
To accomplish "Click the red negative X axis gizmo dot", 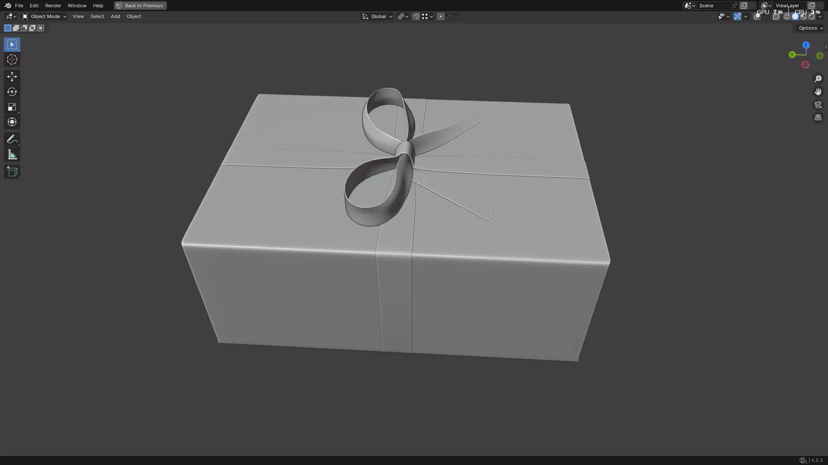I will pos(805,65).
